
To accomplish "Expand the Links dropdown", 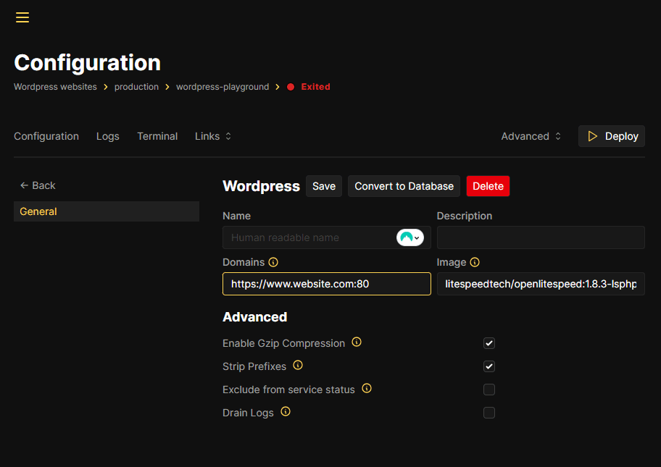I will point(213,136).
